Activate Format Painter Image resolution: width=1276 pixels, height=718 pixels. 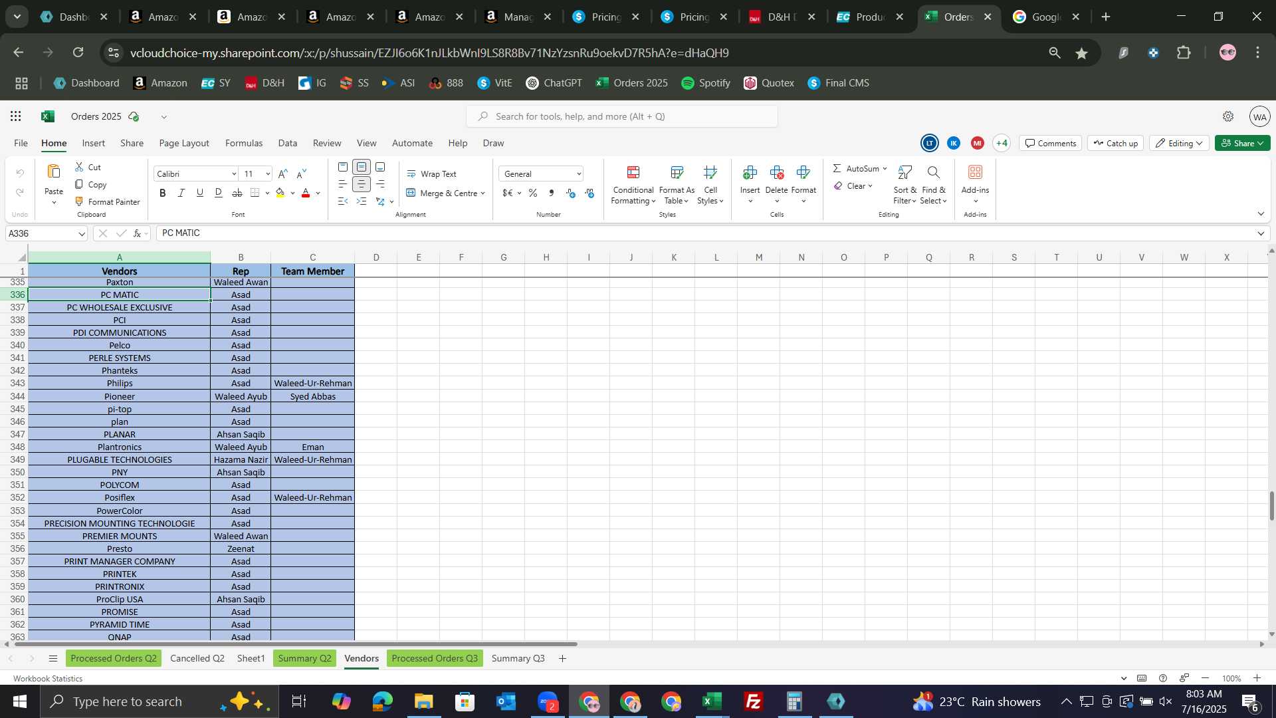click(107, 201)
